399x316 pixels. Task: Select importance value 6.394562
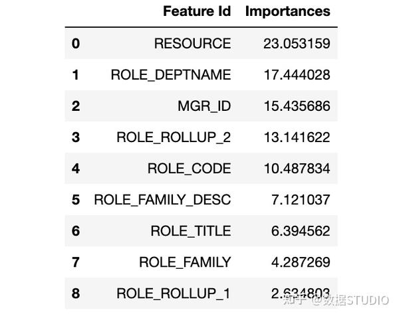click(x=301, y=231)
